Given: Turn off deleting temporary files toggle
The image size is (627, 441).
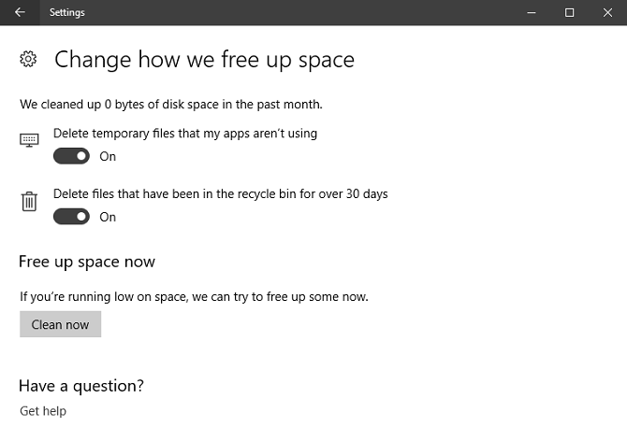Looking at the screenshot, I should point(71,156).
